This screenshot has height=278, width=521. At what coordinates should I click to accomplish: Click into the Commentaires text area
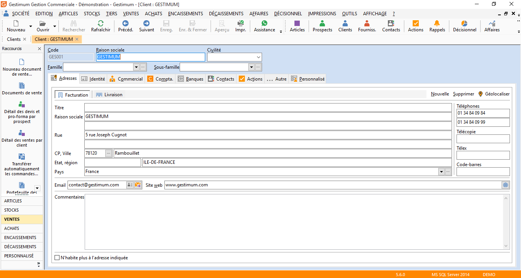click(x=294, y=222)
